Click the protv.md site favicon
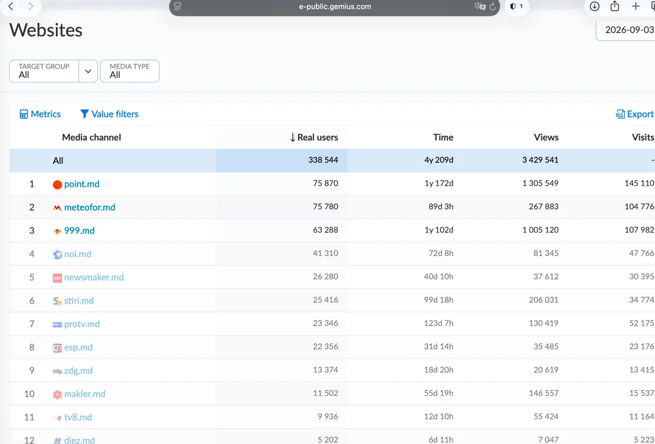This screenshot has width=655, height=444. 57,325
